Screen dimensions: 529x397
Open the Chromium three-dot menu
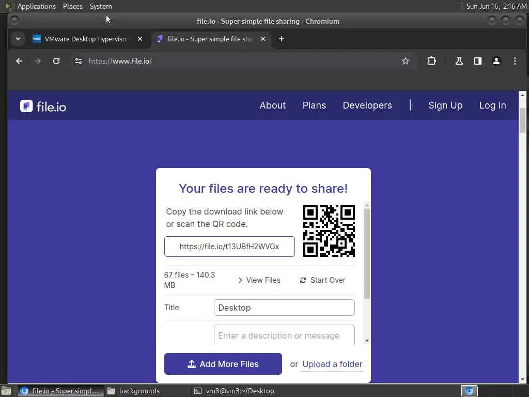point(515,61)
